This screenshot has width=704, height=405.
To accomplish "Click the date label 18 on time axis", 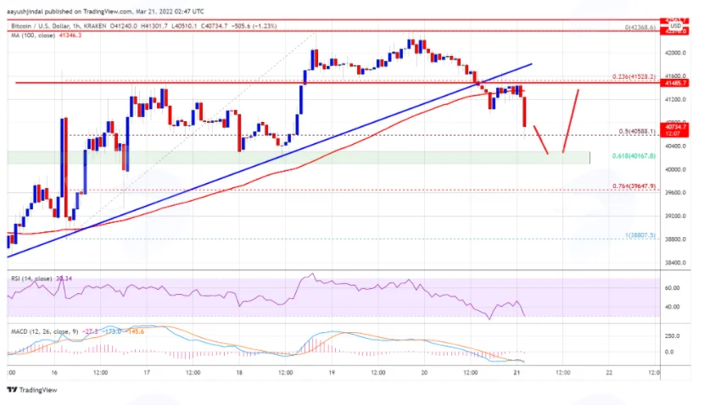I will pos(239,372).
